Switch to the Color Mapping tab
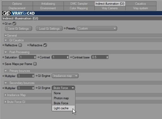The image size is (162, 119). (x=79, y=8)
